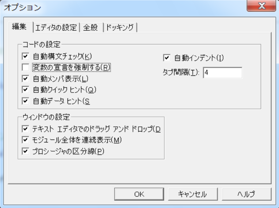Disable モジュール全体を連続表示 checkbox
The image size is (279, 208).
25,140
